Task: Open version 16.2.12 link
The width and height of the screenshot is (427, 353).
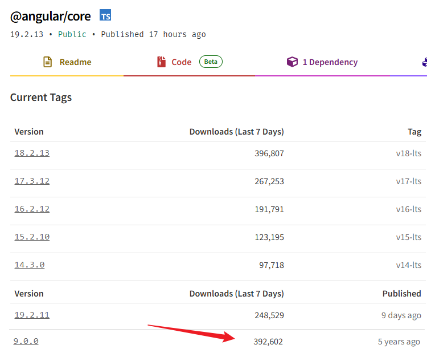Action: tap(32, 209)
